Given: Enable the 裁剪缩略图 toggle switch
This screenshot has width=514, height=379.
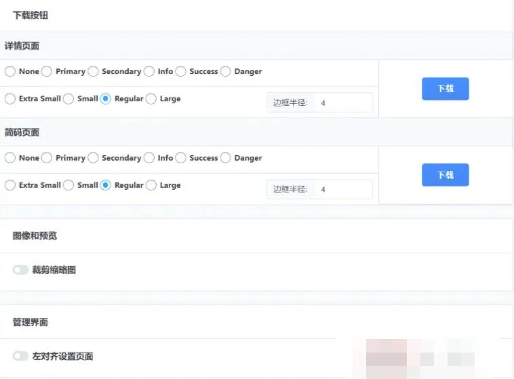Looking at the screenshot, I should (21, 270).
